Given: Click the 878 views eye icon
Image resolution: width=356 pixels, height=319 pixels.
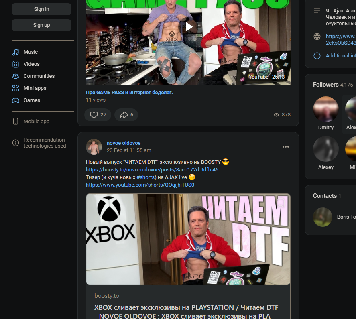Looking at the screenshot, I should (x=276, y=115).
